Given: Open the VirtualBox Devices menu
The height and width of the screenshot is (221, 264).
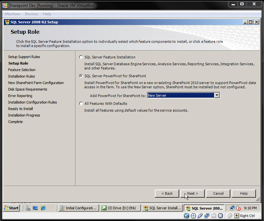Looking at the screenshot, I should pyautogui.click(x=31, y=14).
